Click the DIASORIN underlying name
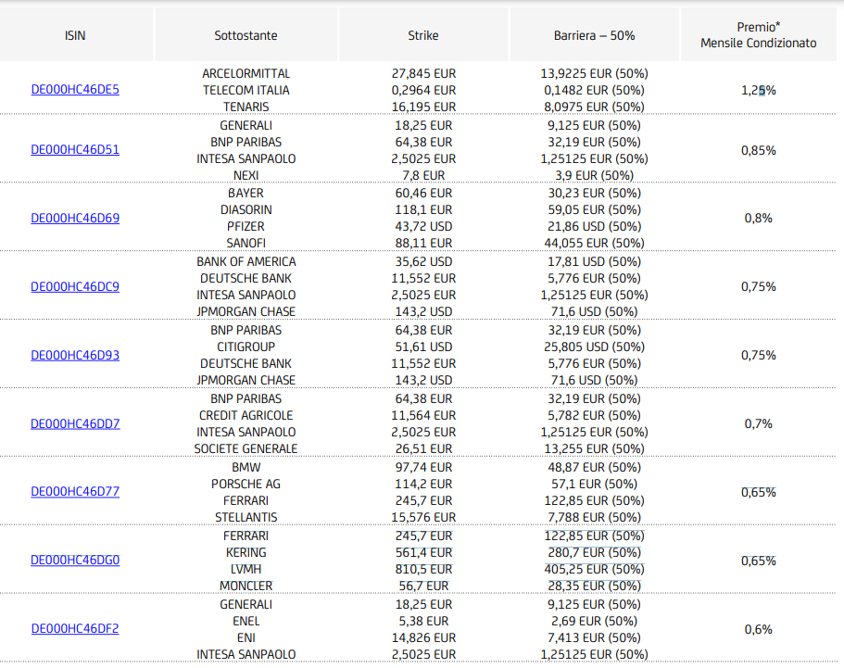The width and height of the screenshot is (844, 668). click(246, 209)
